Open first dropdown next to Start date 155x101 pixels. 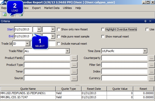[39, 29]
